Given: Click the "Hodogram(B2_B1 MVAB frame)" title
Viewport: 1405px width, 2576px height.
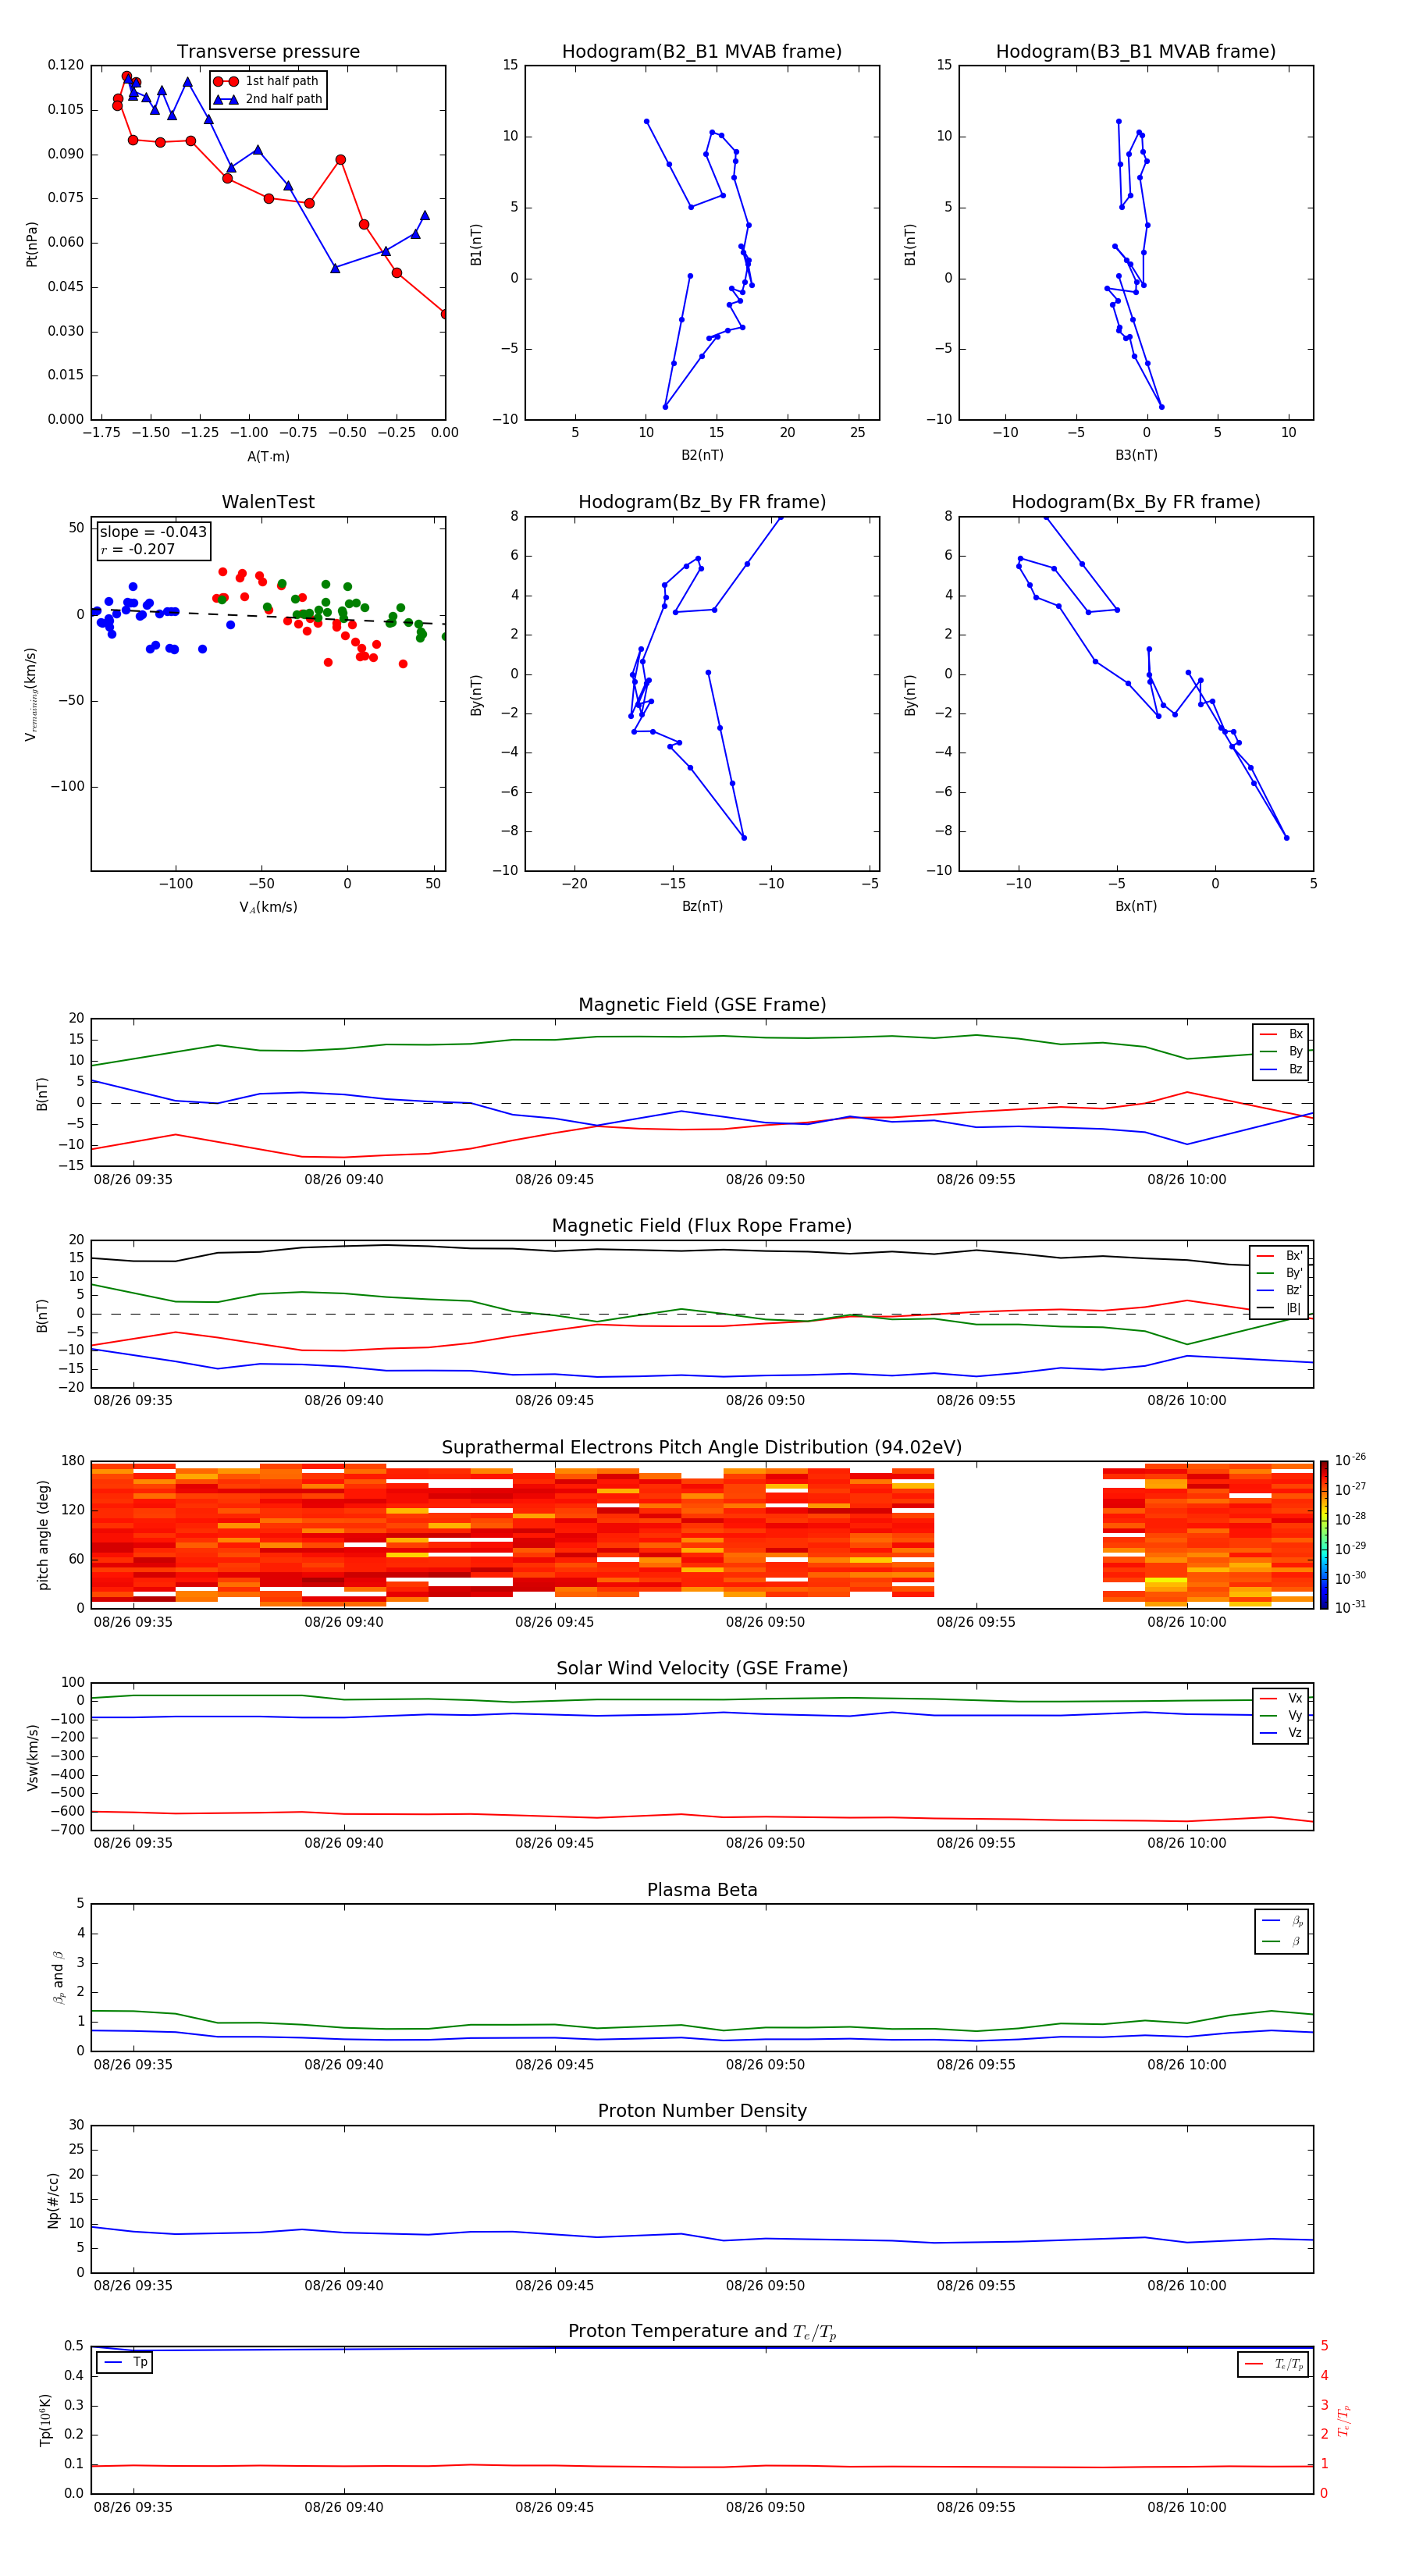Looking at the screenshot, I should [x=702, y=52].
